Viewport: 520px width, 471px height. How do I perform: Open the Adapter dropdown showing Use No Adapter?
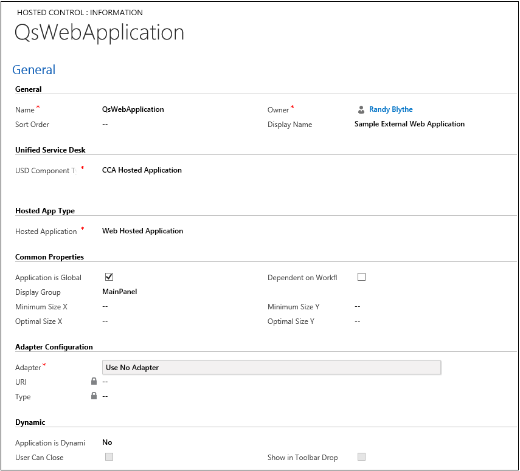[x=271, y=367]
